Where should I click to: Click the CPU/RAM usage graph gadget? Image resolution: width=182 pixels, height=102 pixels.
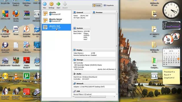coord(171,25)
